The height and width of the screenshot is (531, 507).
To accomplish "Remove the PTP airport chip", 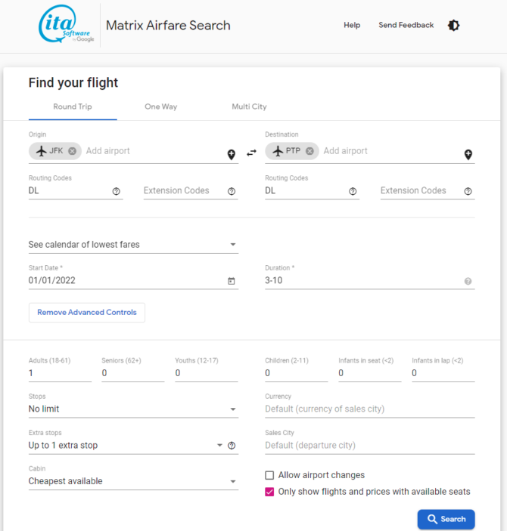I will click(309, 151).
